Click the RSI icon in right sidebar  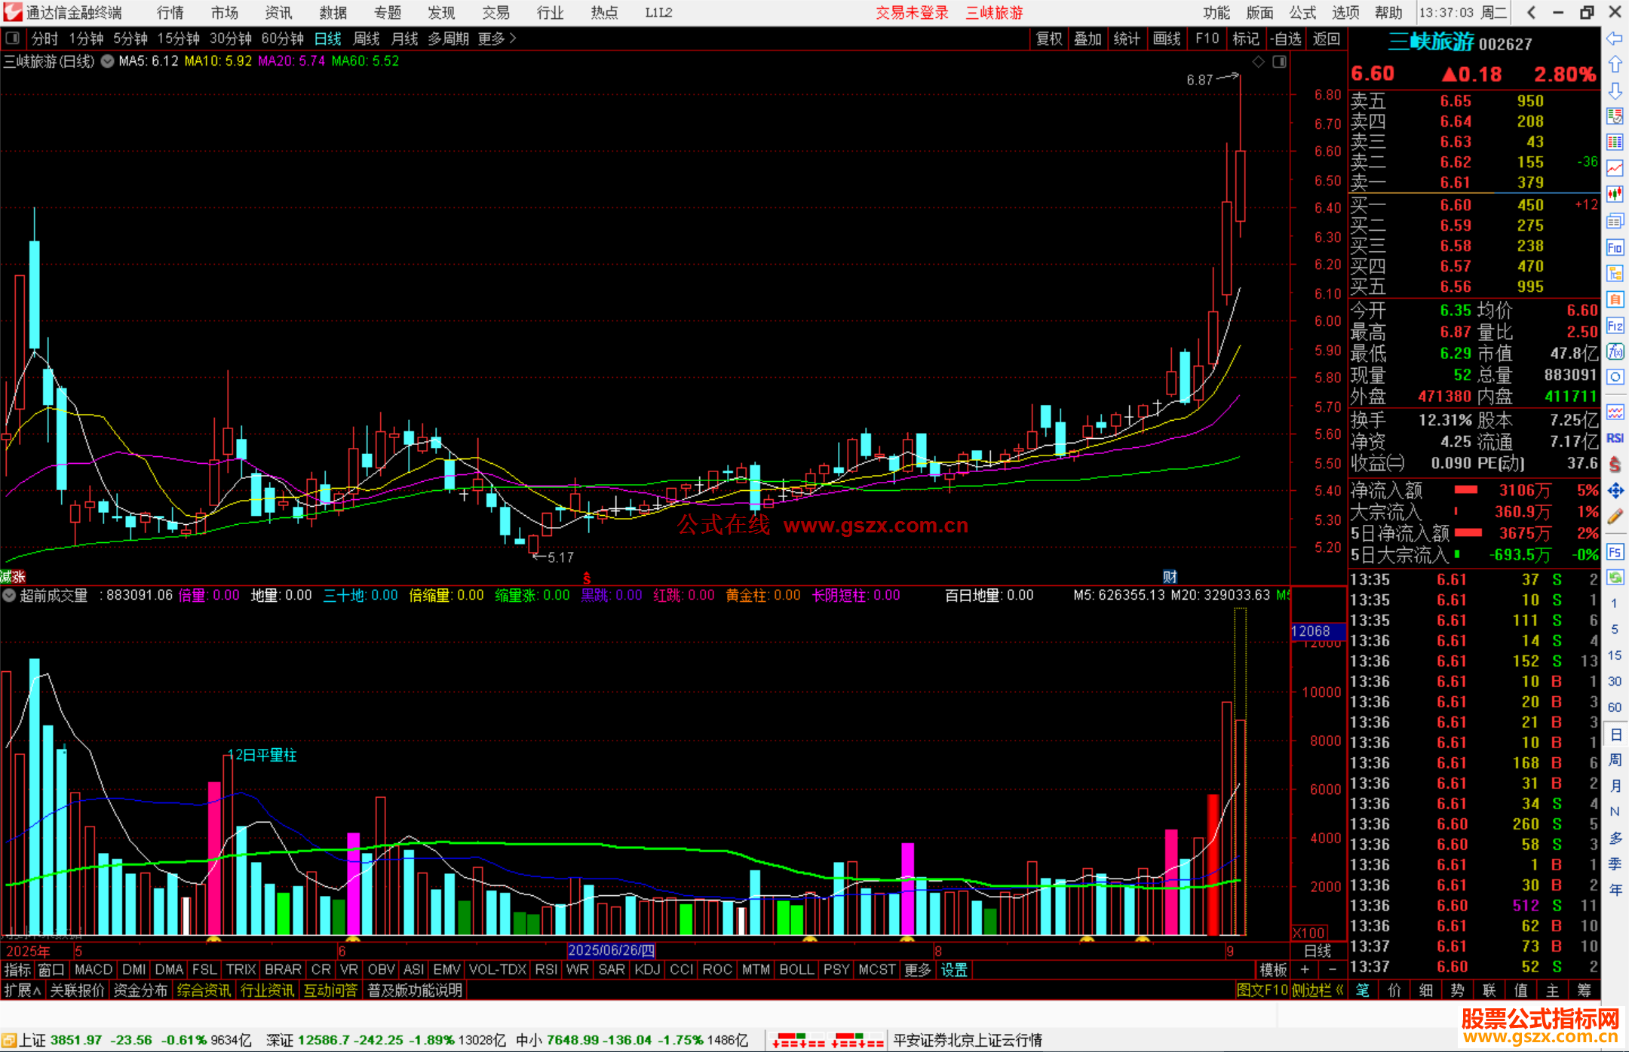pos(1615,438)
